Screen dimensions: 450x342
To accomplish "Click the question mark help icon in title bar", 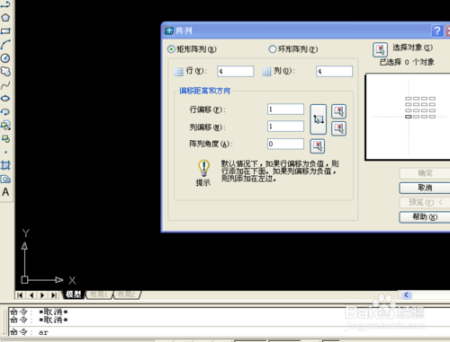I will 437,31.
